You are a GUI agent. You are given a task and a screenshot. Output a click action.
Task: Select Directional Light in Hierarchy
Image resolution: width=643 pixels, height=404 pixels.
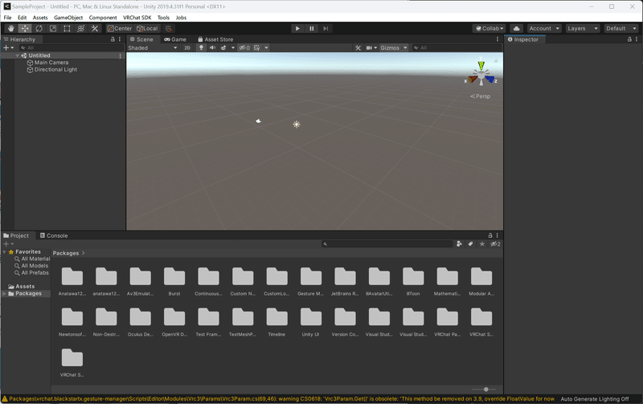[52, 70]
